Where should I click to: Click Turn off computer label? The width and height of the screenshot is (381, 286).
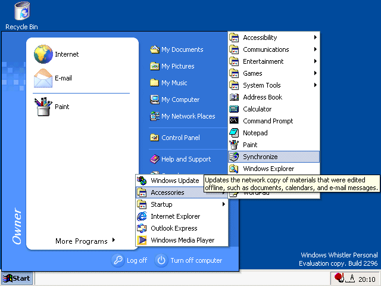coord(196,260)
